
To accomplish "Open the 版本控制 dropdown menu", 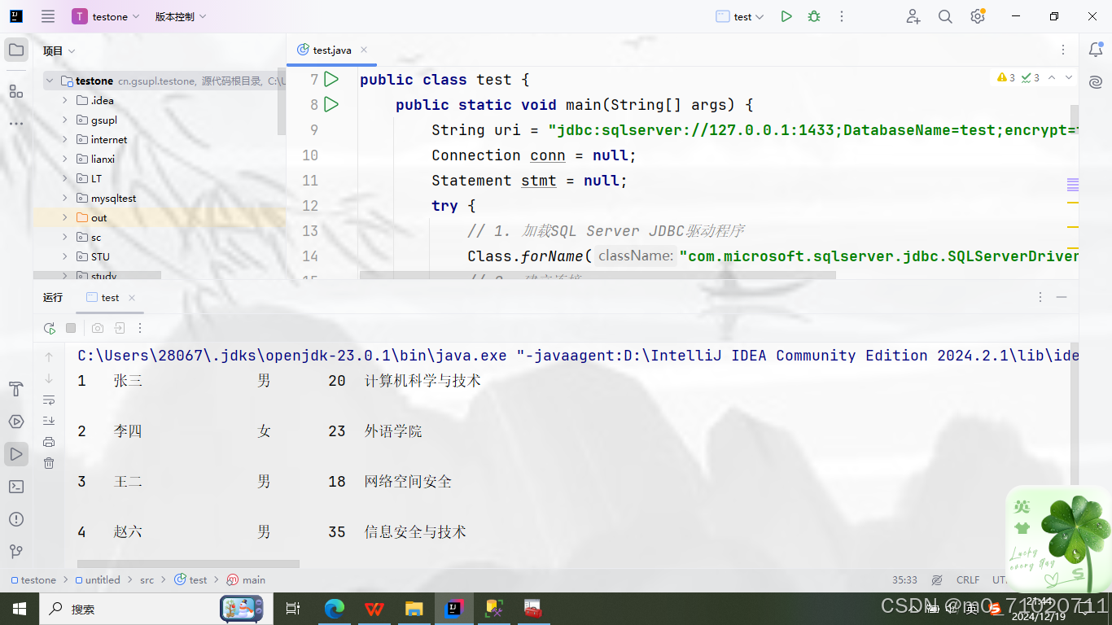I will 181,16.
